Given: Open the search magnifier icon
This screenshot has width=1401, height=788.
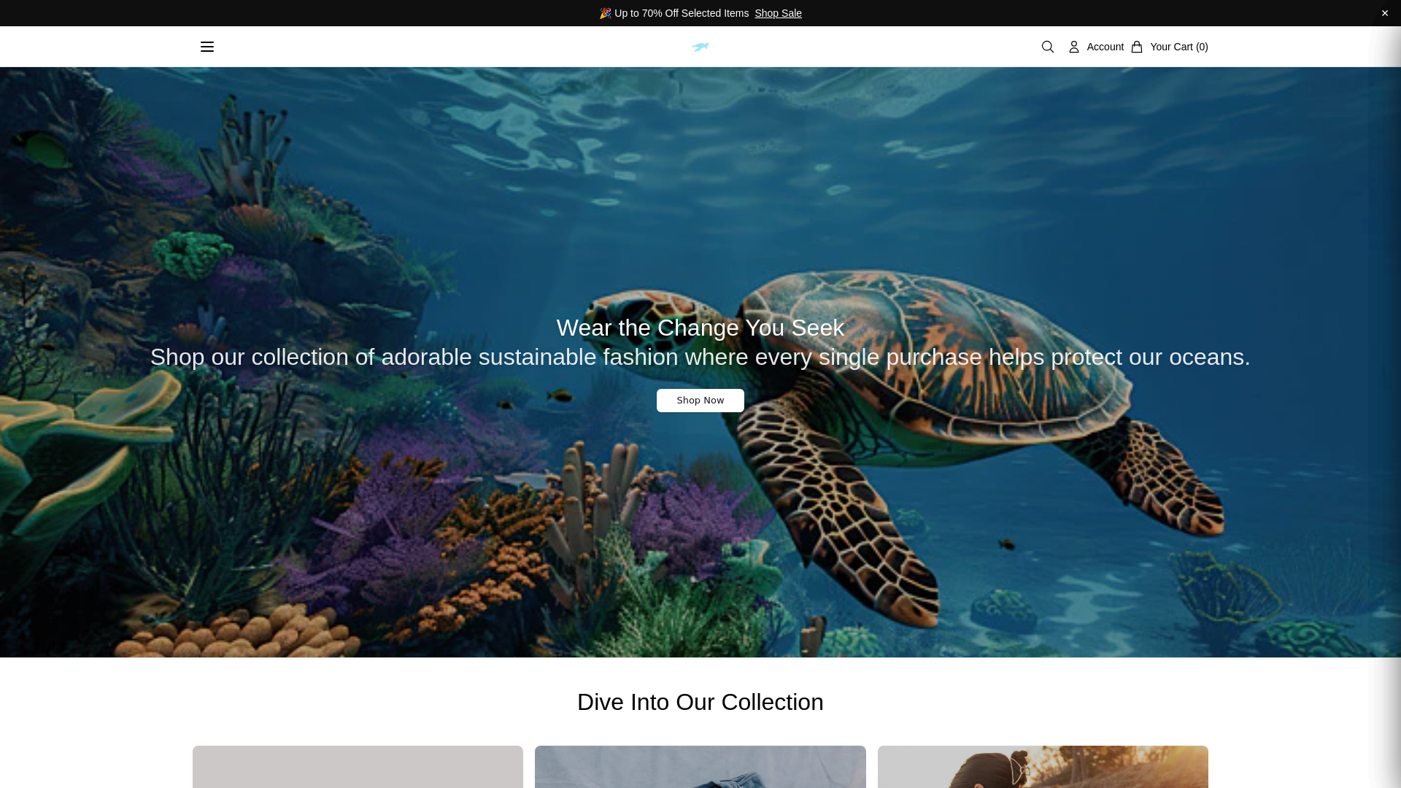Looking at the screenshot, I should point(1048,47).
